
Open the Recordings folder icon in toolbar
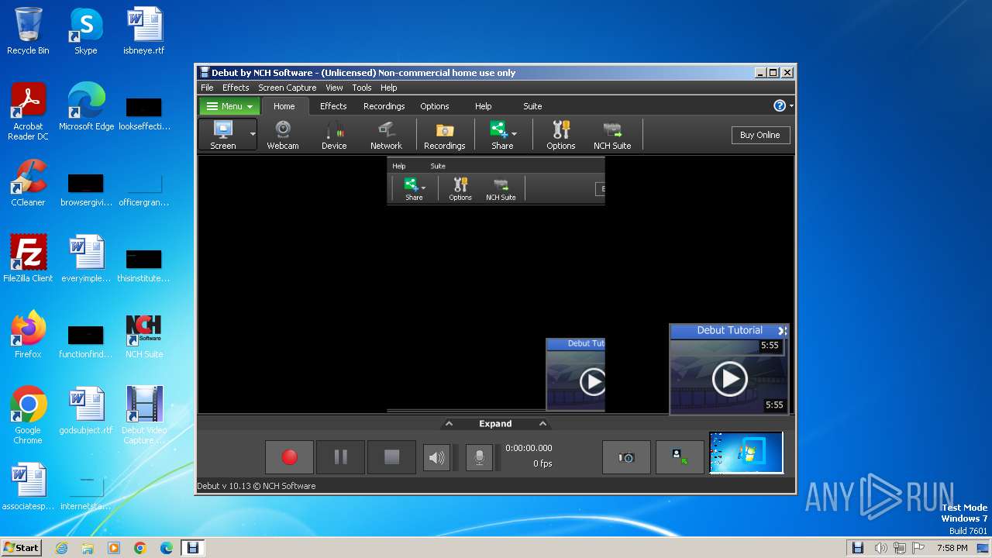pyautogui.click(x=445, y=135)
